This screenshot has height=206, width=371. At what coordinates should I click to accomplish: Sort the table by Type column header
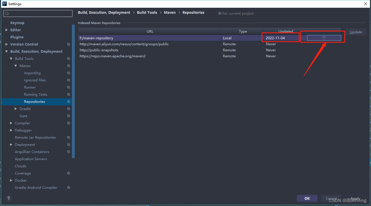(x=243, y=32)
